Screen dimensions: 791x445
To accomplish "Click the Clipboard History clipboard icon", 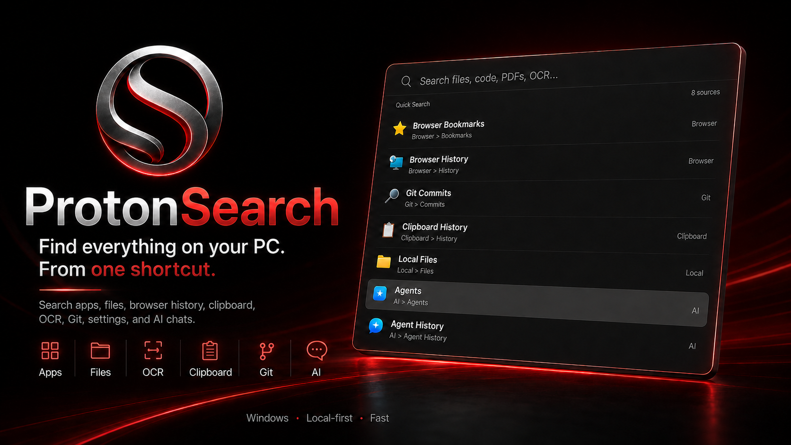I will pos(388,230).
